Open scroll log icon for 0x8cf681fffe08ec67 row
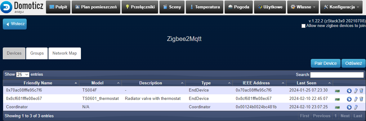The width and height of the screenshot is (366, 121). tap(349, 99)
